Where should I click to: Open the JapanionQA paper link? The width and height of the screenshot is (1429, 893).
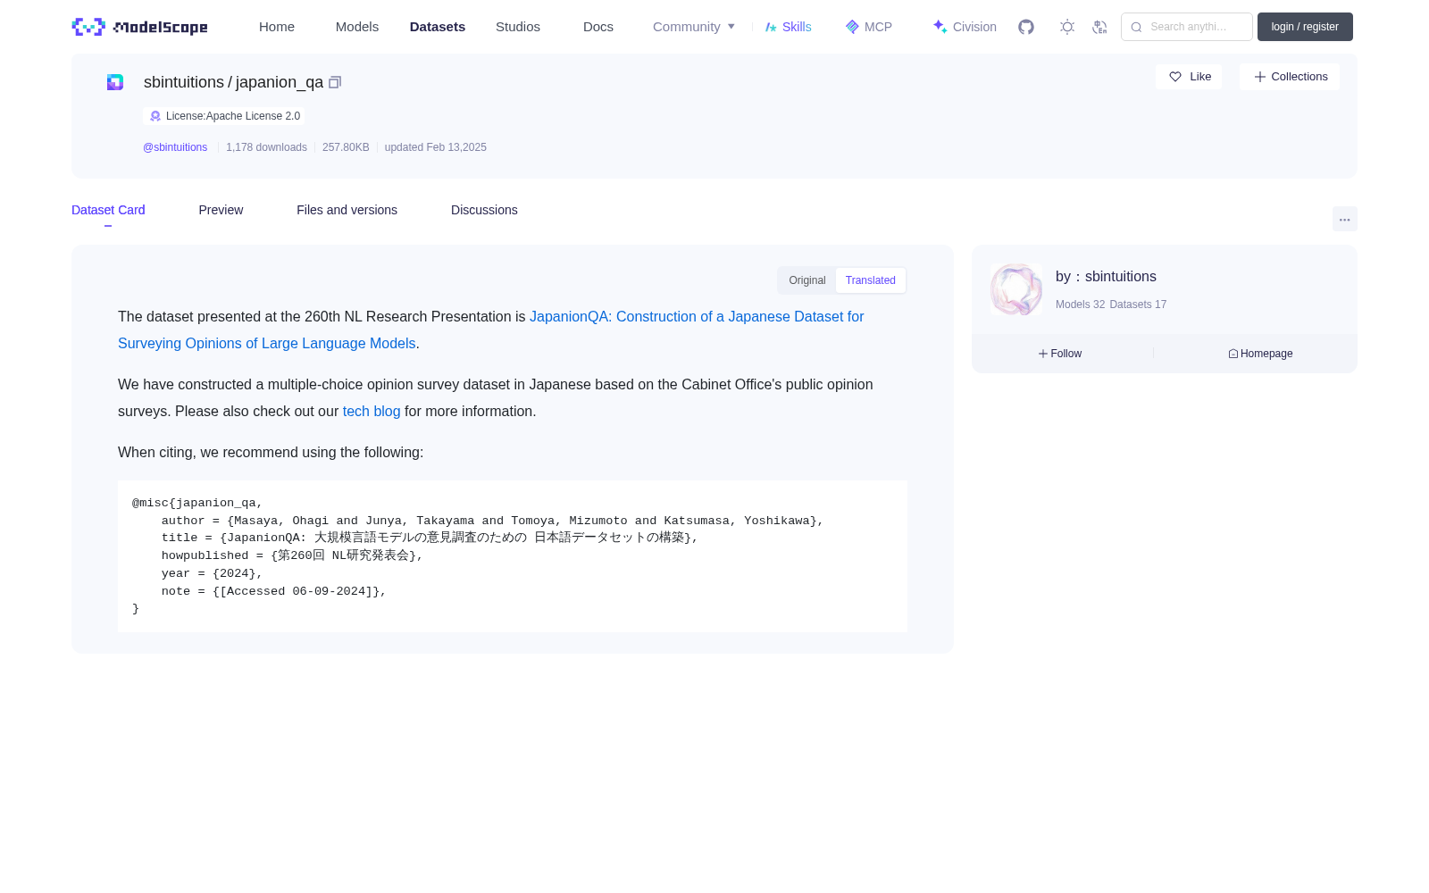(491, 330)
